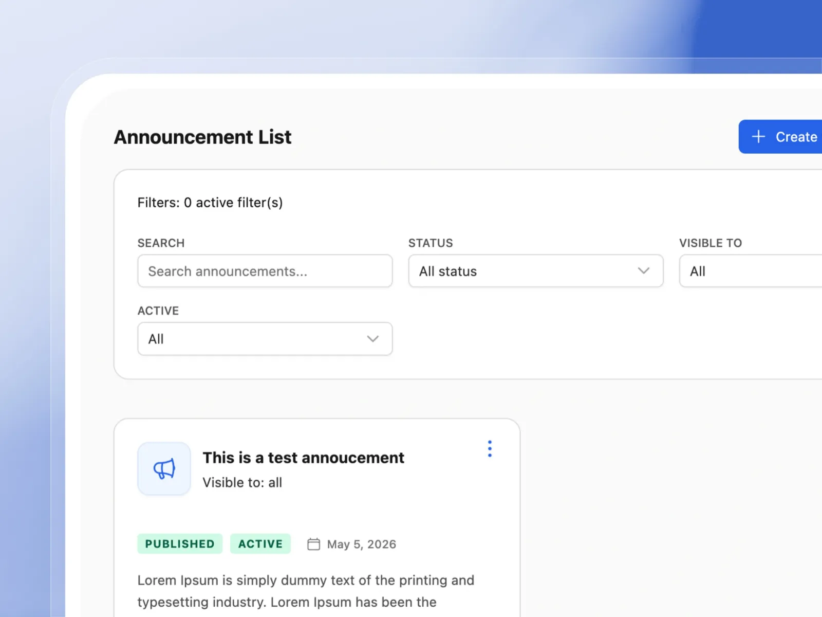The width and height of the screenshot is (822, 617).
Task: Expand the Visible To dropdown
Action: tap(751, 271)
